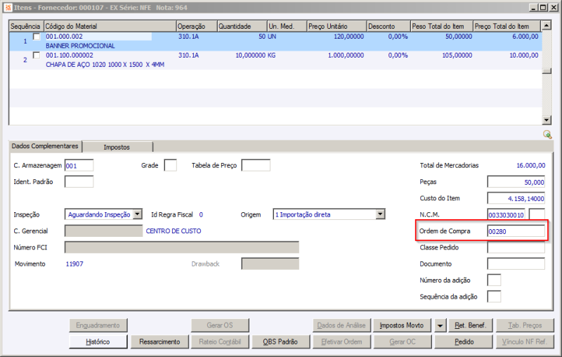Screen dimensions: 562x357
Task: Click the Documento input field
Action: coord(516,264)
